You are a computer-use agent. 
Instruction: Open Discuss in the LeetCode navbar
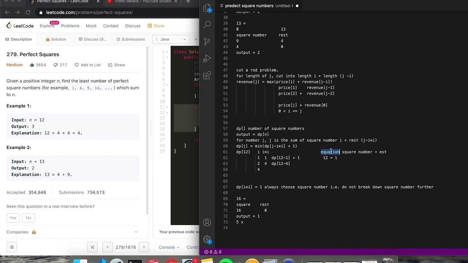[x=133, y=26]
